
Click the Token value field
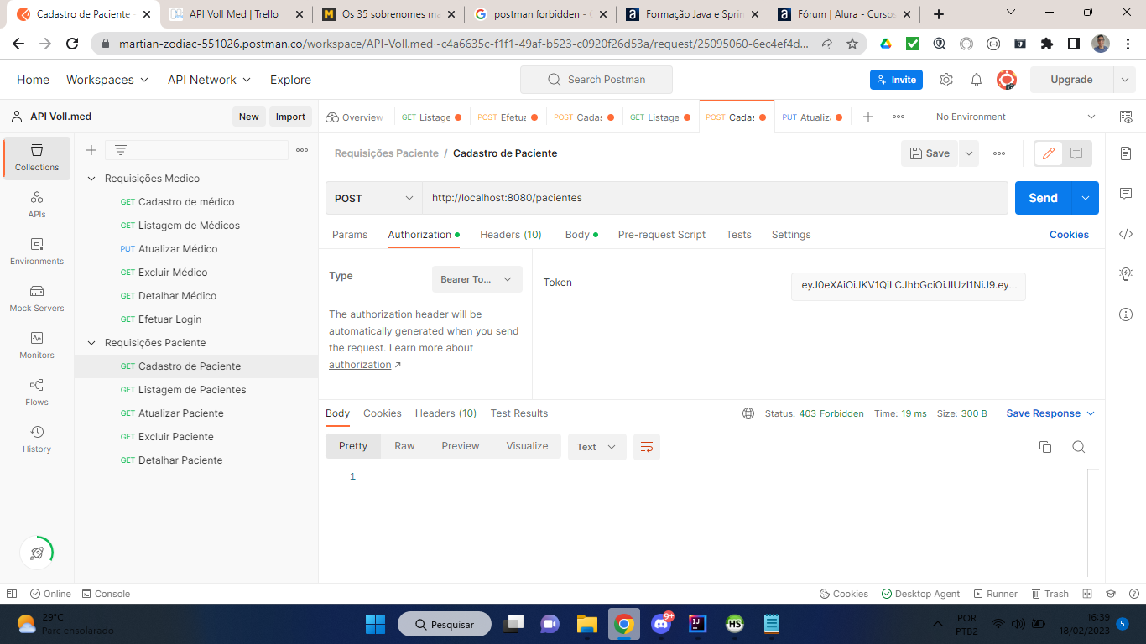[x=909, y=286]
